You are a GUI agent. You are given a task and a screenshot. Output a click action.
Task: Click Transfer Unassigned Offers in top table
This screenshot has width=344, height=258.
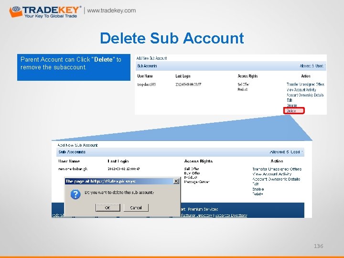305,85
